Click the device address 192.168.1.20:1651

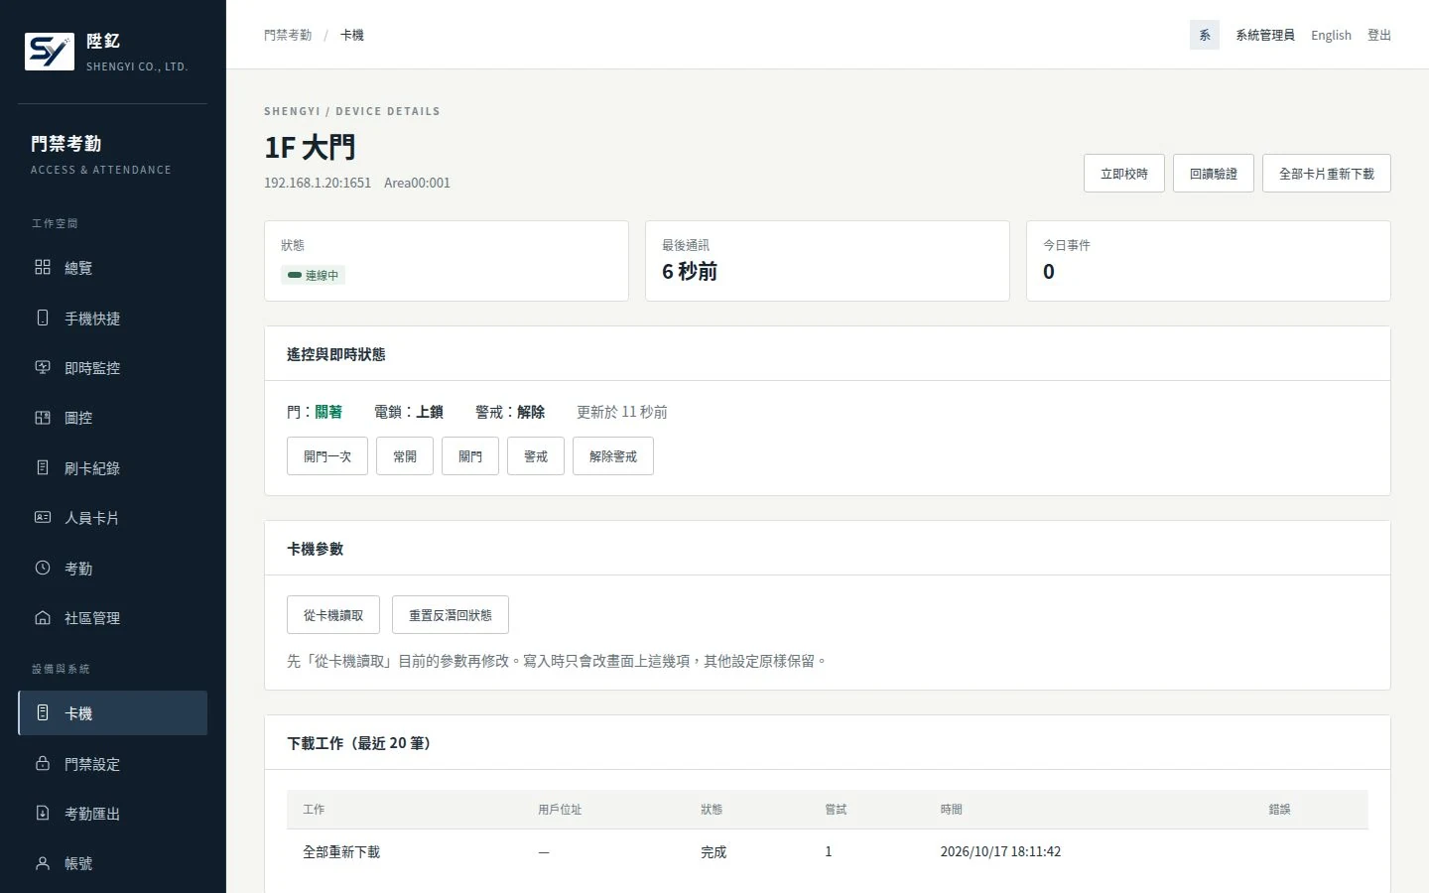(x=318, y=183)
